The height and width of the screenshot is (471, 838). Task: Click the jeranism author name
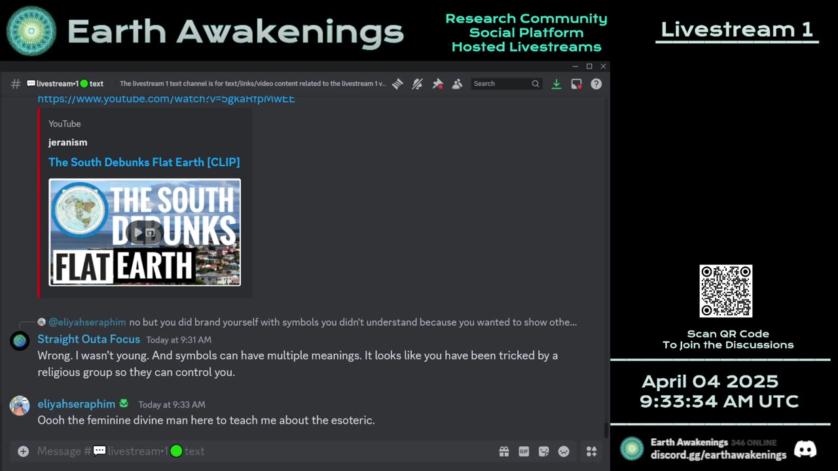pos(67,143)
